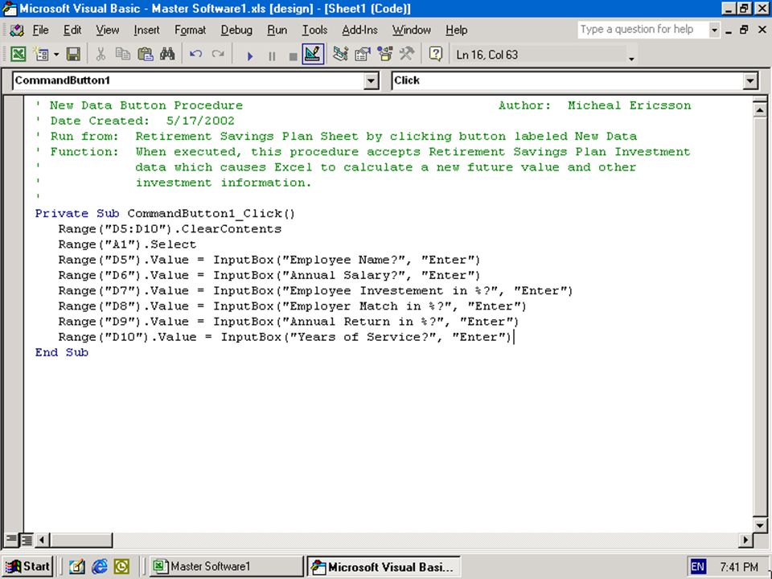Viewport: 772px width, 579px height.
Task: Open Find with binoculars icon
Action: [167, 54]
